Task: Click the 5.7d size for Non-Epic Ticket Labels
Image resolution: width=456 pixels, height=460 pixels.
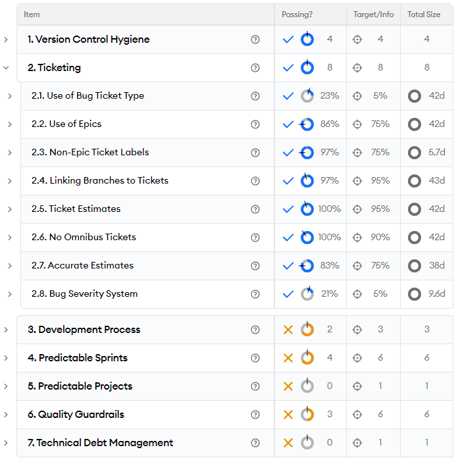Action: [x=437, y=152]
